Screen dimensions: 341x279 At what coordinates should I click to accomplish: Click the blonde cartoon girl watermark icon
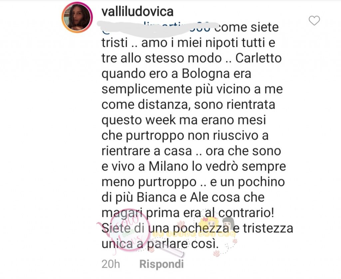208,223
